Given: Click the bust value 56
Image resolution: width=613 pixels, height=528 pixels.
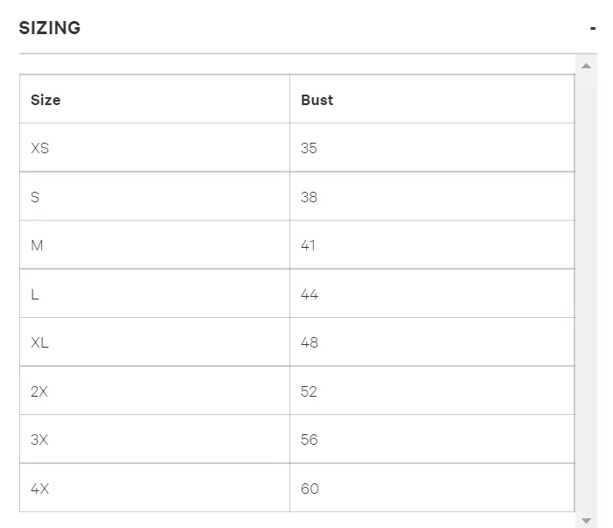Looking at the screenshot, I should click(x=309, y=440).
